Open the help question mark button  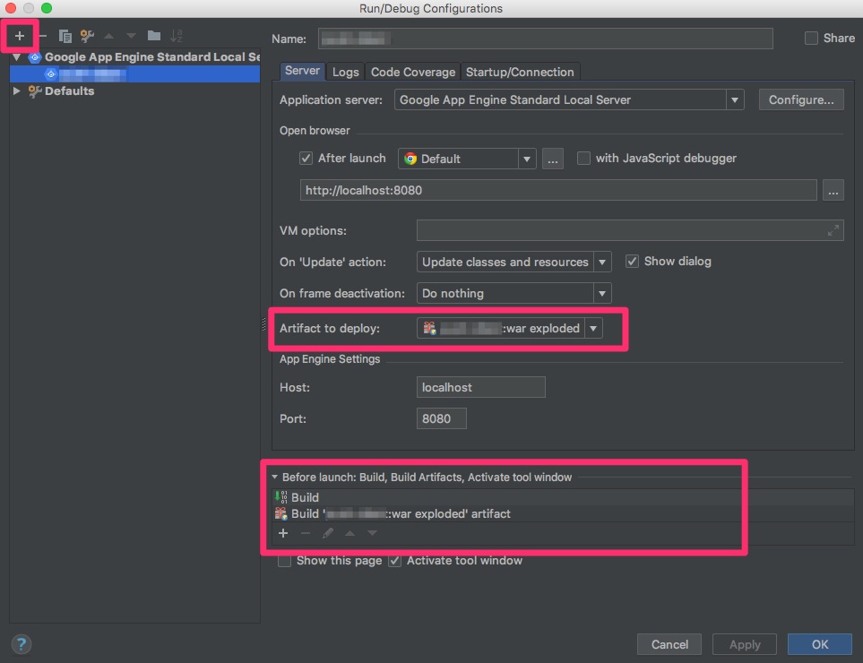point(22,643)
